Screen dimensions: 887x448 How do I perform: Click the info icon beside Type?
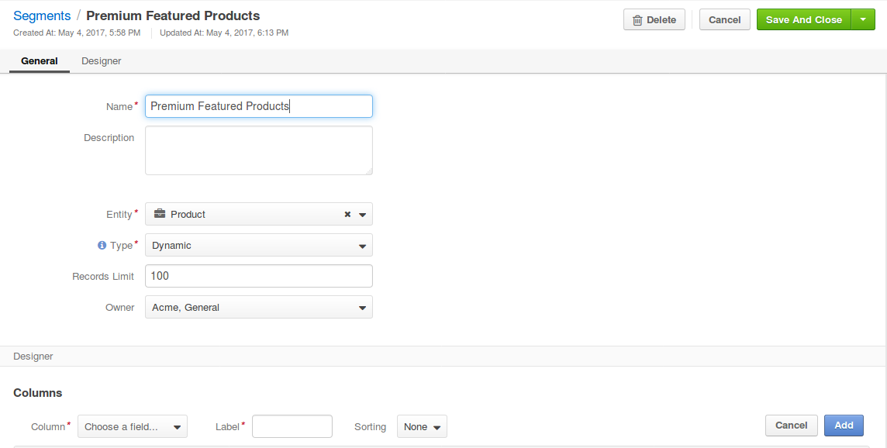click(102, 246)
